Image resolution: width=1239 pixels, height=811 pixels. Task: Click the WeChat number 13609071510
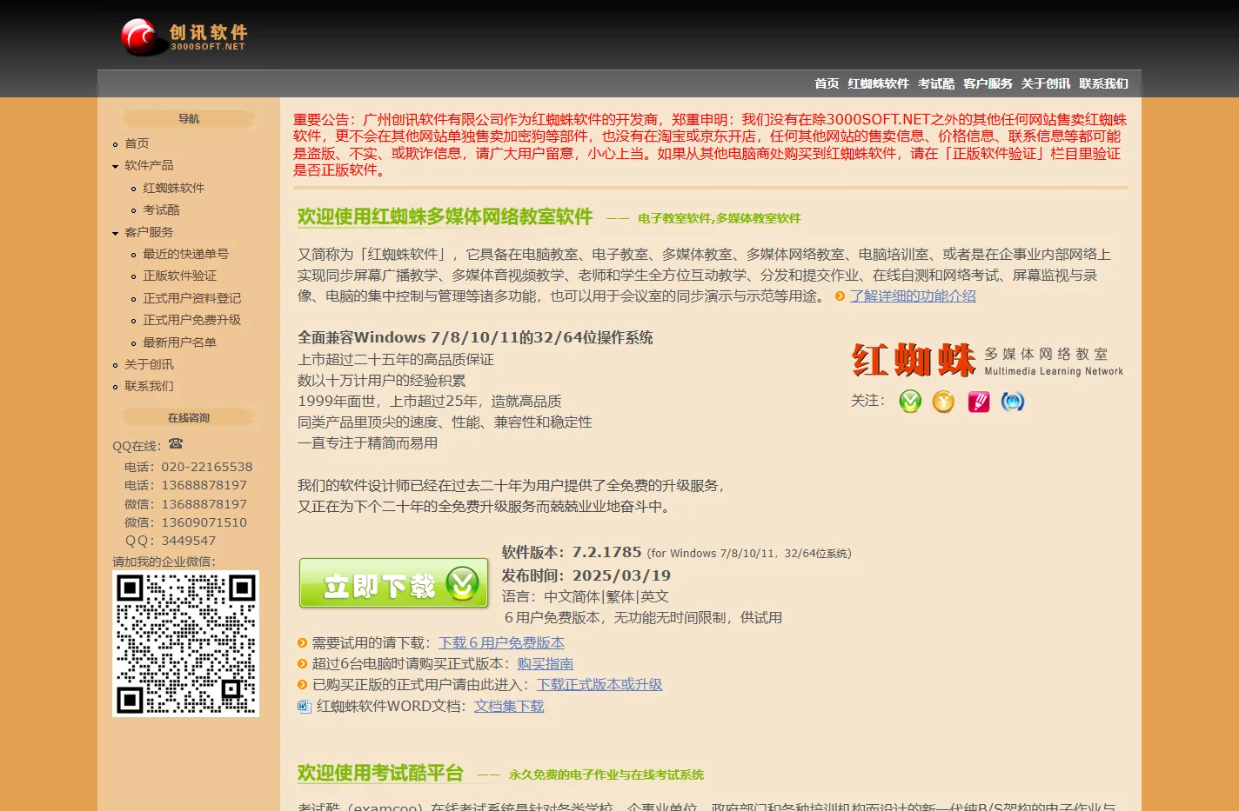click(204, 522)
